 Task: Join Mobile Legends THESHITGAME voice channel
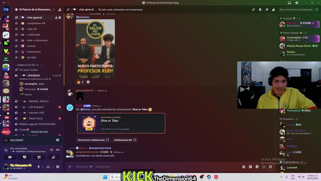pos(38,124)
